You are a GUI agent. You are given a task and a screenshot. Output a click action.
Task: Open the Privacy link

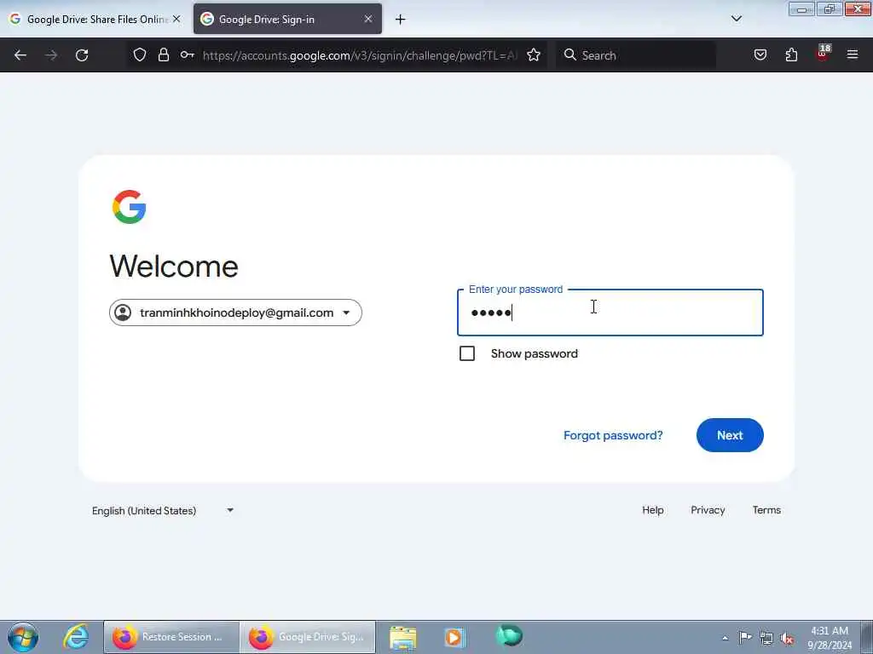708,510
